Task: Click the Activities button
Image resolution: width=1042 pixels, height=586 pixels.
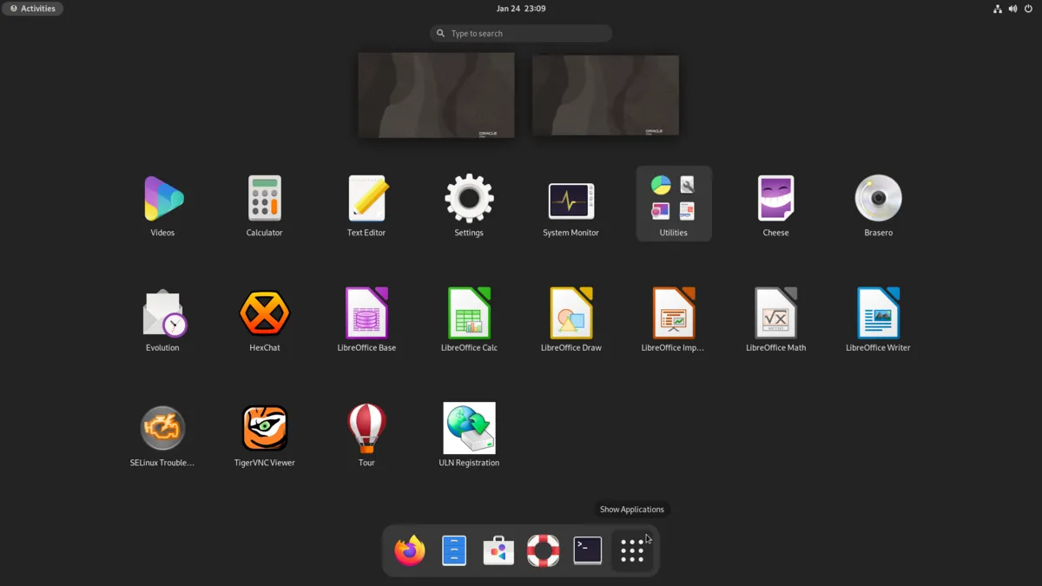Action: point(32,9)
